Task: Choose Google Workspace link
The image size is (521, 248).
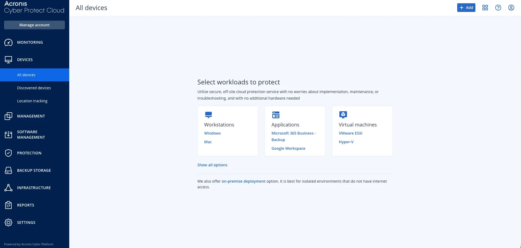Action: click(288, 148)
